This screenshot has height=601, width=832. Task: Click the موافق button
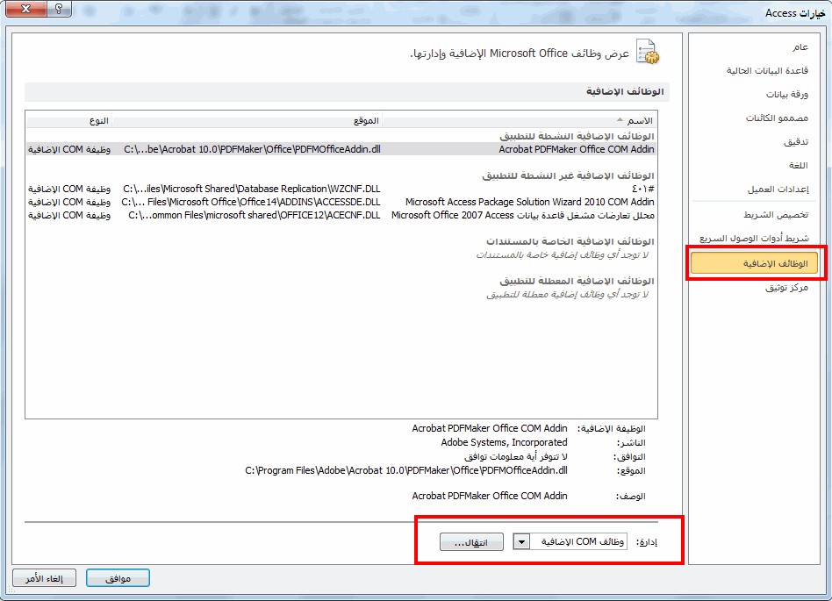click(x=118, y=578)
